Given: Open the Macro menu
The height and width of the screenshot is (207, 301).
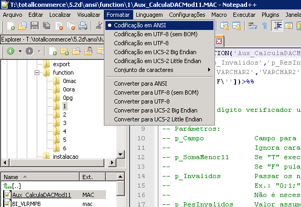Looking at the screenshot, I should click(219, 15).
